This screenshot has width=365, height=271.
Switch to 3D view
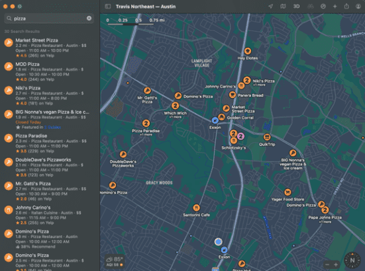pos(296,7)
